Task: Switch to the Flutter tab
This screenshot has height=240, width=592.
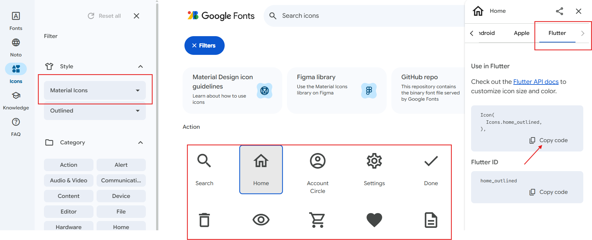Action: pos(557,33)
